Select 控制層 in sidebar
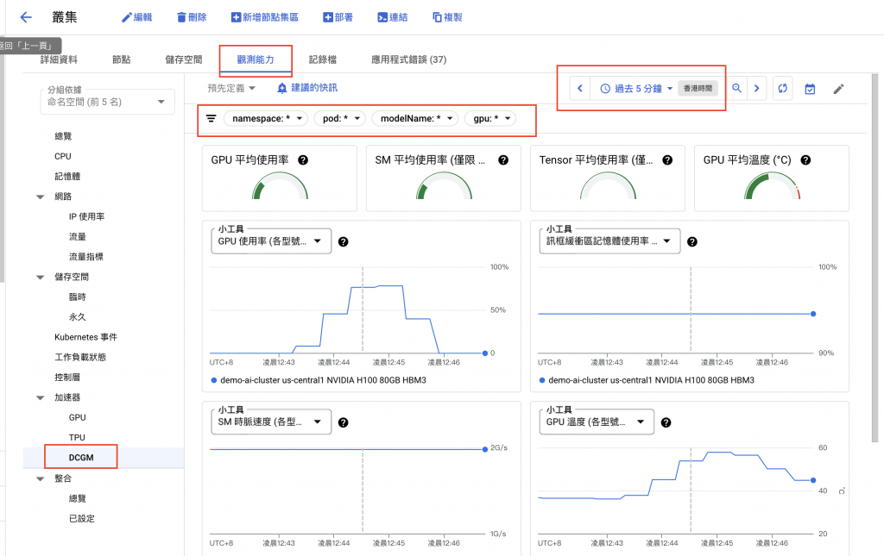The height and width of the screenshot is (556, 884). point(67,377)
